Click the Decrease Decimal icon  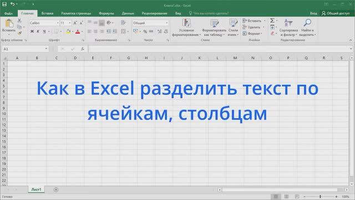click(x=166, y=31)
